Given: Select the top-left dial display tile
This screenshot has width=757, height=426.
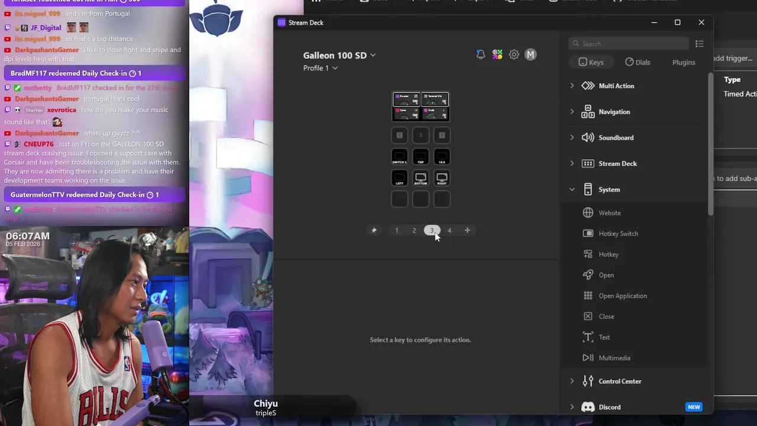Looking at the screenshot, I should click(x=406, y=99).
